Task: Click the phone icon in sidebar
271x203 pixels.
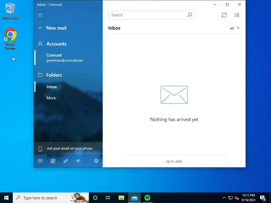Action: [40, 149]
